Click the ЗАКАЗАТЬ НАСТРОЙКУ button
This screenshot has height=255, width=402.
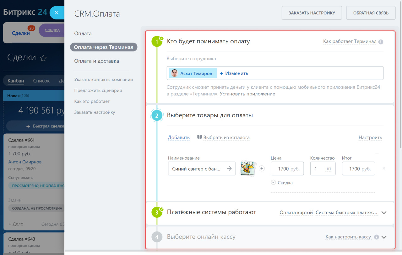click(x=312, y=13)
